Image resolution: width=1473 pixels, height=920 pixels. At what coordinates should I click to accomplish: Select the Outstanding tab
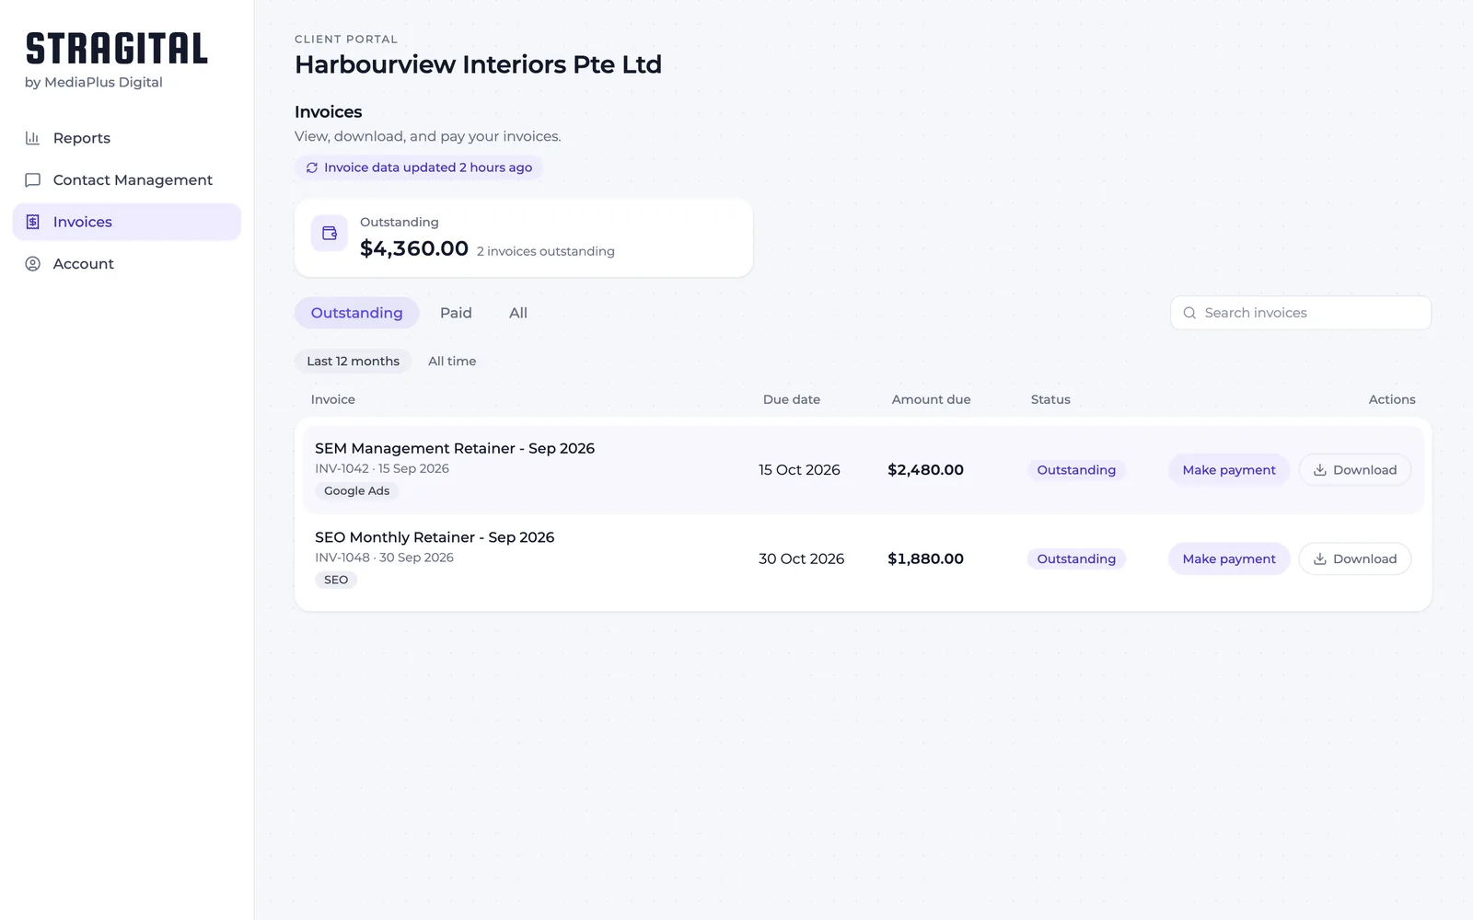pyautogui.click(x=356, y=313)
